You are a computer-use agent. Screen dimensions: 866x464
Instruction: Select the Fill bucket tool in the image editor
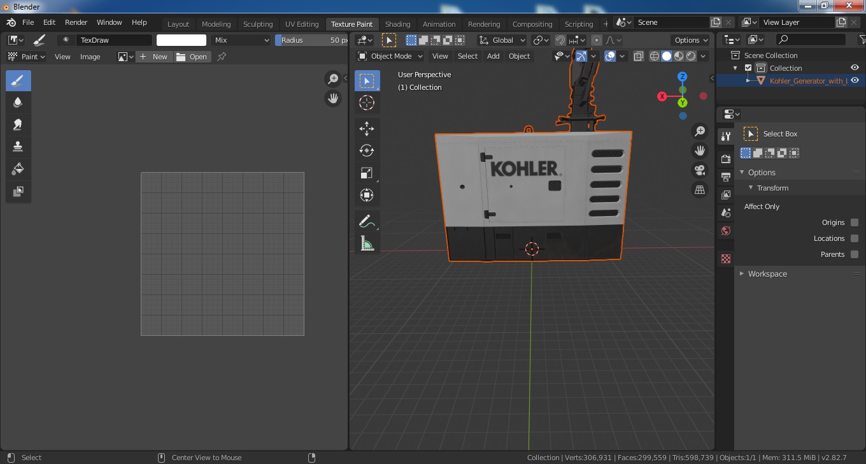[18, 169]
